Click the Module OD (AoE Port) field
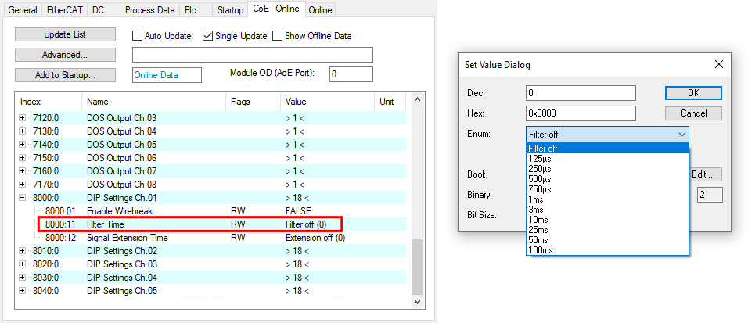The width and height of the screenshot is (748, 323). [351, 74]
